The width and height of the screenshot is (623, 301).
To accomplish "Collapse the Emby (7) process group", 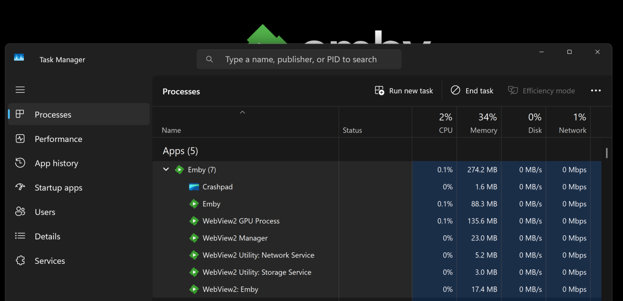I will [166, 169].
